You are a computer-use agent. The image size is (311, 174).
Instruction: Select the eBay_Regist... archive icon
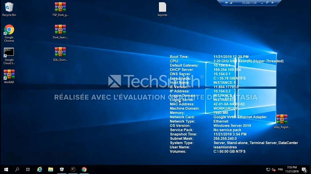pyautogui.click(x=282, y=121)
